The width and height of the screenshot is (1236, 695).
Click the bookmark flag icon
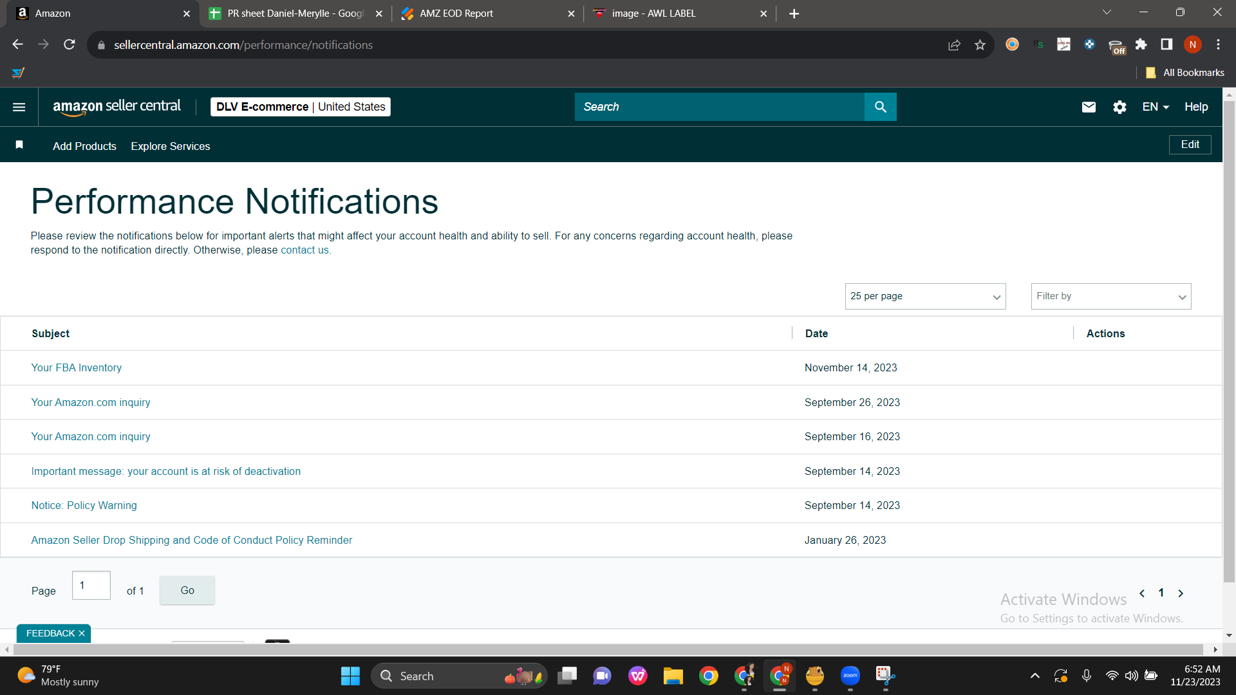click(x=19, y=145)
